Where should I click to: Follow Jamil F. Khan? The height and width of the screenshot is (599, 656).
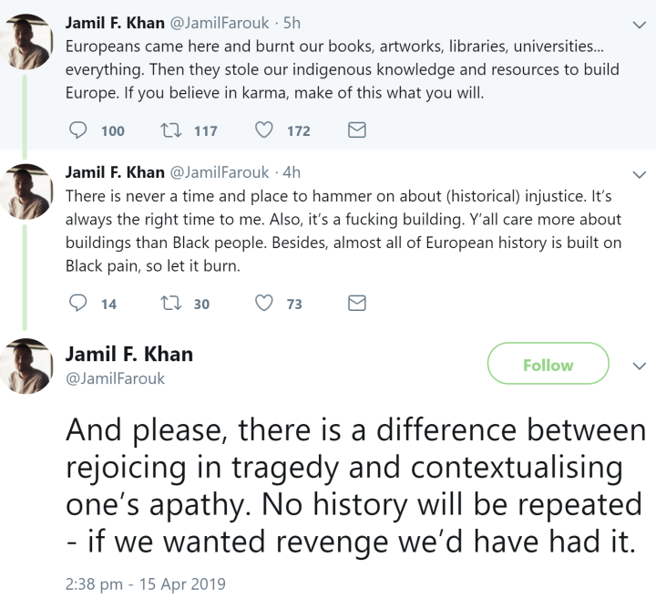point(548,365)
